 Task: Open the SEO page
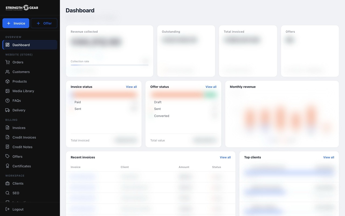[30, 193]
